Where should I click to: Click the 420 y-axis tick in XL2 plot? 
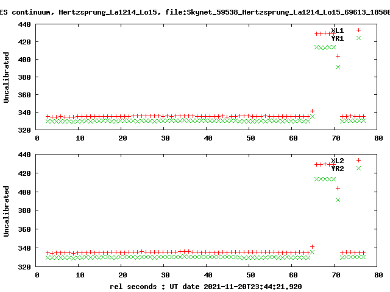point(24,173)
